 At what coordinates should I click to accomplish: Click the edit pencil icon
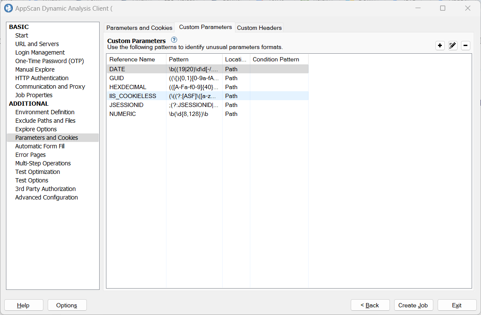point(452,45)
